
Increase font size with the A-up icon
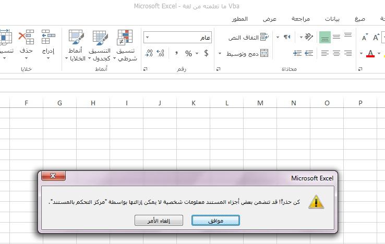point(376,37)
